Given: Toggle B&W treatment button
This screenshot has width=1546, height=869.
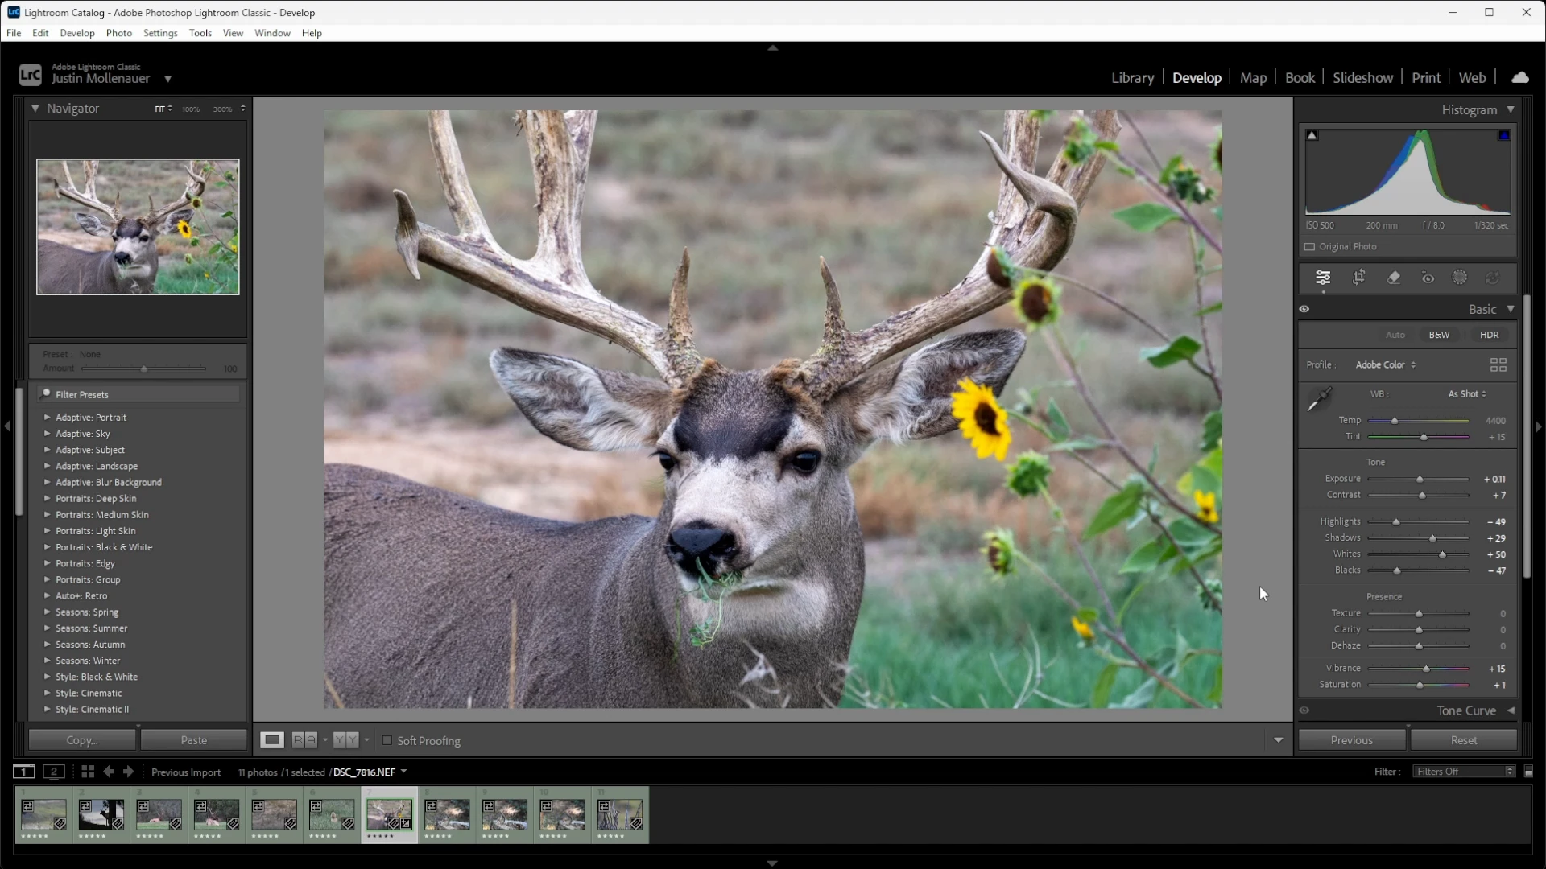Looking at the screenshot, I should 1439,335.
